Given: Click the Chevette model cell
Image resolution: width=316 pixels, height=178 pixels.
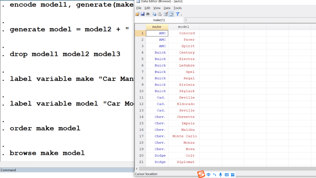Looking at the screenshot, I should (x=184, y=117).
